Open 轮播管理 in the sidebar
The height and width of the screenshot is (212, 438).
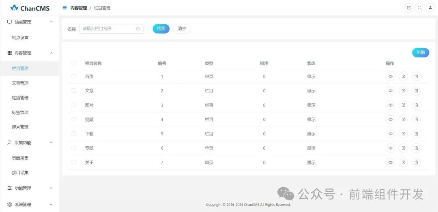pyautogui.click(x=20, y=98)
